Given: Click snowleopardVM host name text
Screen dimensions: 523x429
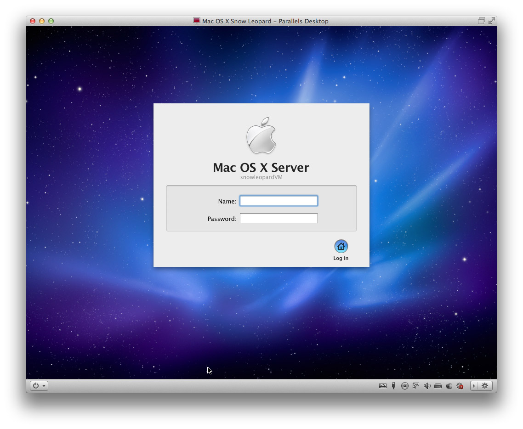Looking at the screenshot, I should [261, 177].
